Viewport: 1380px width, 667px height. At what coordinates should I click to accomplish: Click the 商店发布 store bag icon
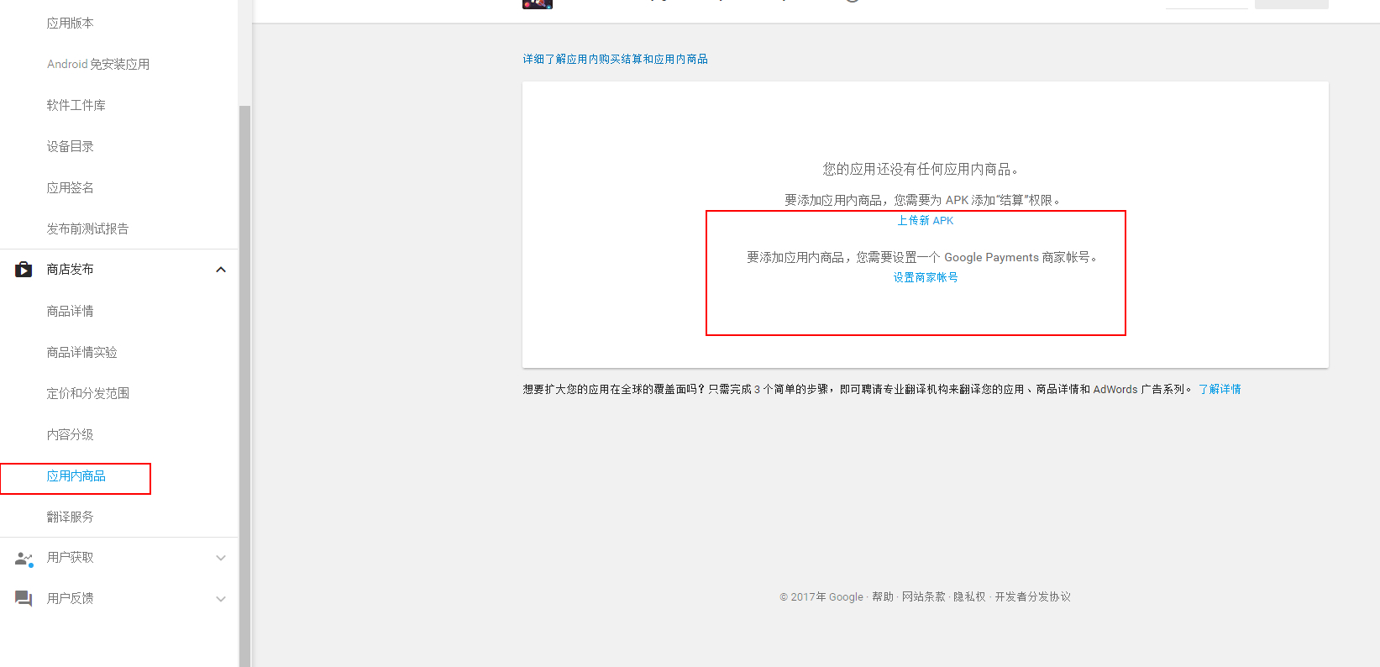tap(24, 270)
